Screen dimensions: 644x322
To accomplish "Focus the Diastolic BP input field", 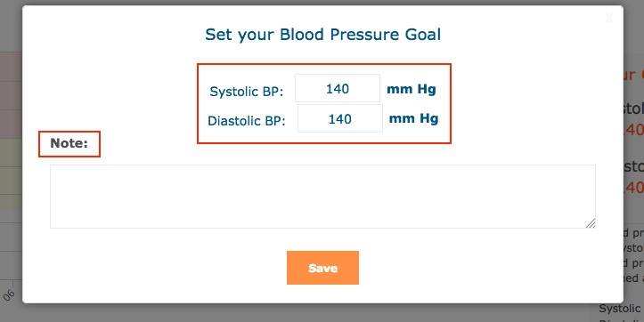I will tap(340, 118).
